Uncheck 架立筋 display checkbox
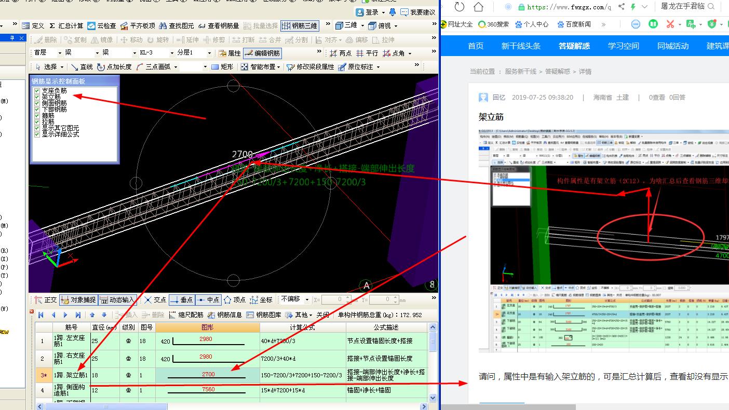The image size is (729, 410). [37, 97]
